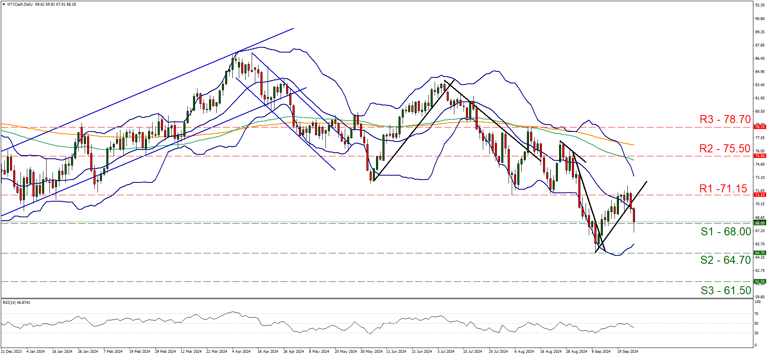Select the R2 - 75.50 resistance label
The image size is (769, 356).
pyautogui.click(x=724, y=149)
